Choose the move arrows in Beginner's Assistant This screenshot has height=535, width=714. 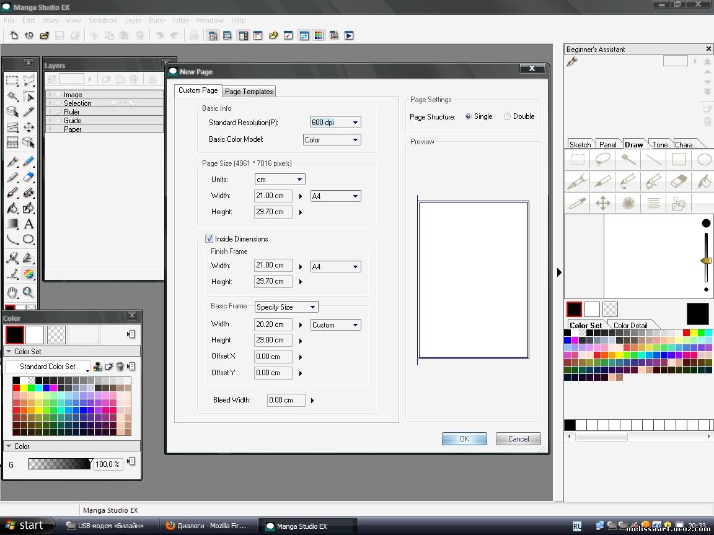pyautogui.click(x=602, y=203)
